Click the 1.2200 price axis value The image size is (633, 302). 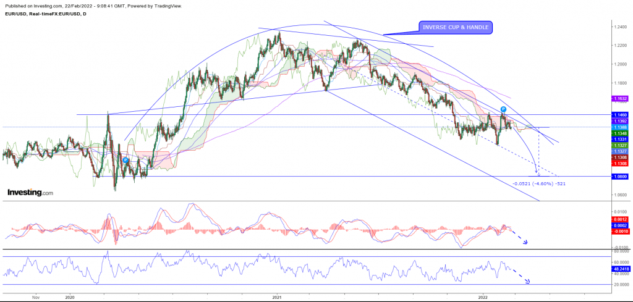coord(621,46)
